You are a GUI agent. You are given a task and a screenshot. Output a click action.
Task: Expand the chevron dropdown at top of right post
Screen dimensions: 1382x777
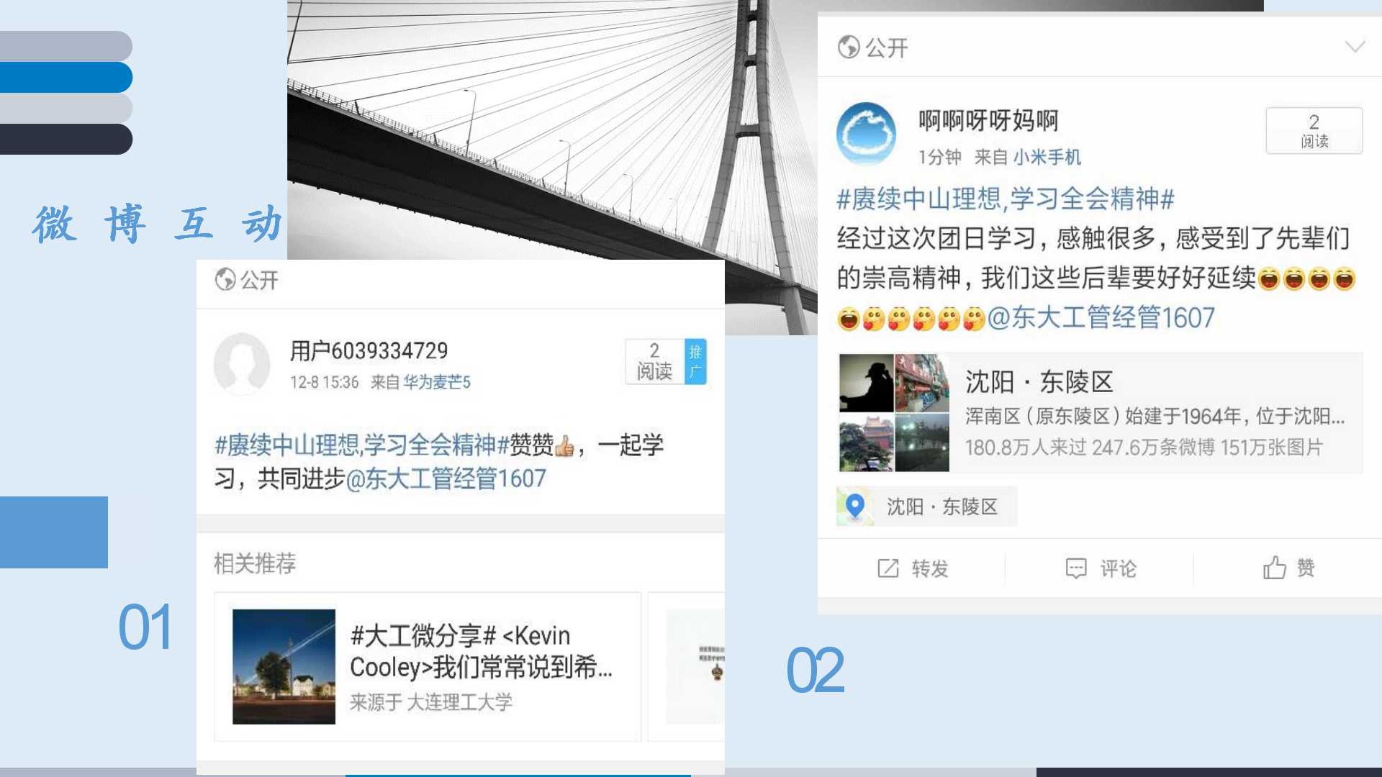pos(1355,47)
